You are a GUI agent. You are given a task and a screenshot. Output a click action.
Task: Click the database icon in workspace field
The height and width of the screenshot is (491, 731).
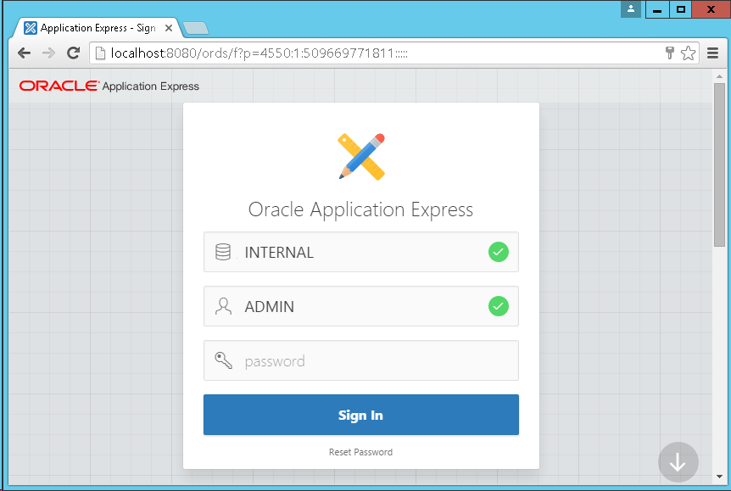223,252
